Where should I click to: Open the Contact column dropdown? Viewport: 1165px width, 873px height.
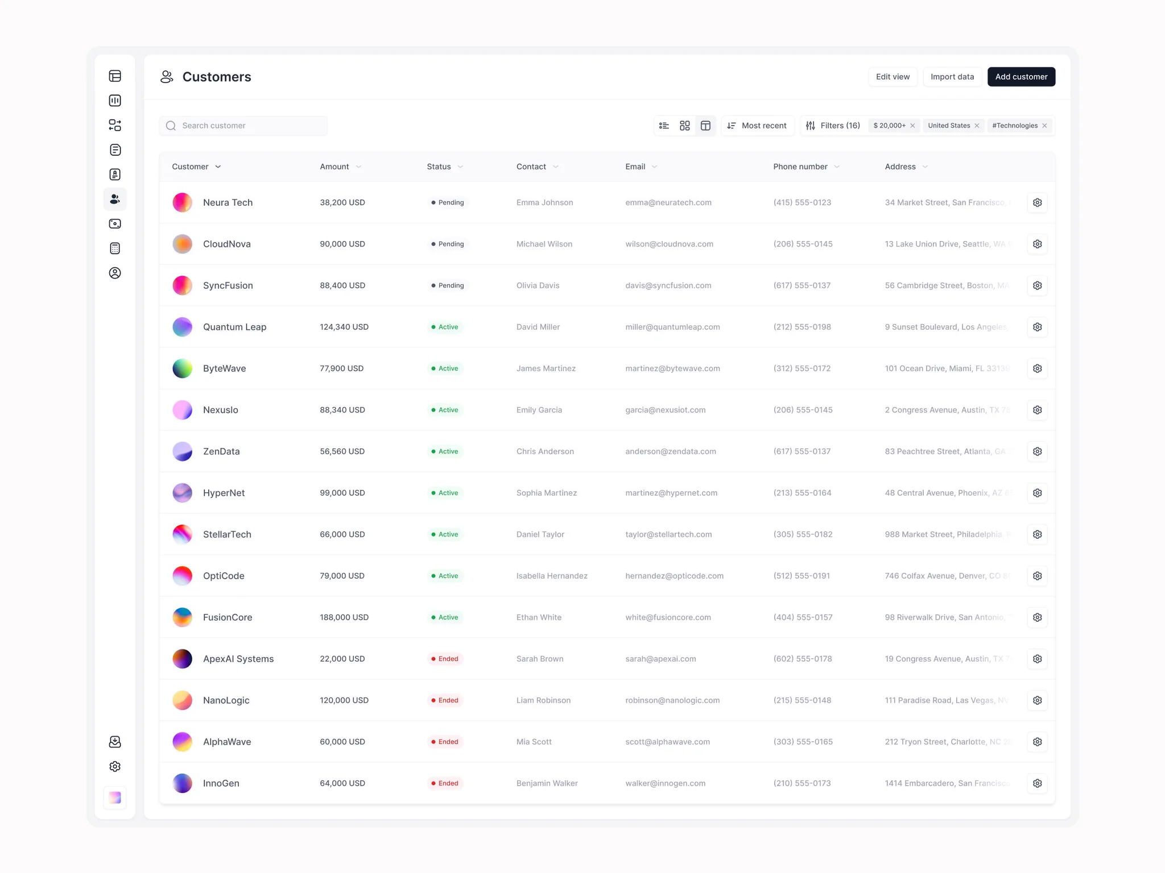[x=556, y=167]
